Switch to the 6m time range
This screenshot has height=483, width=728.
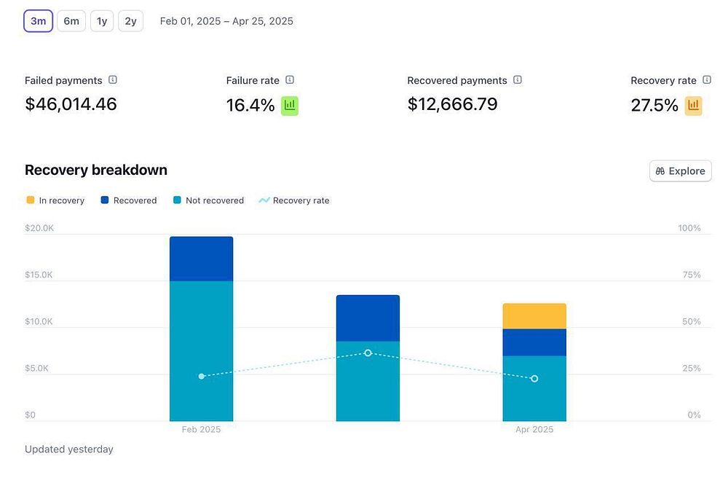[71, 21]
